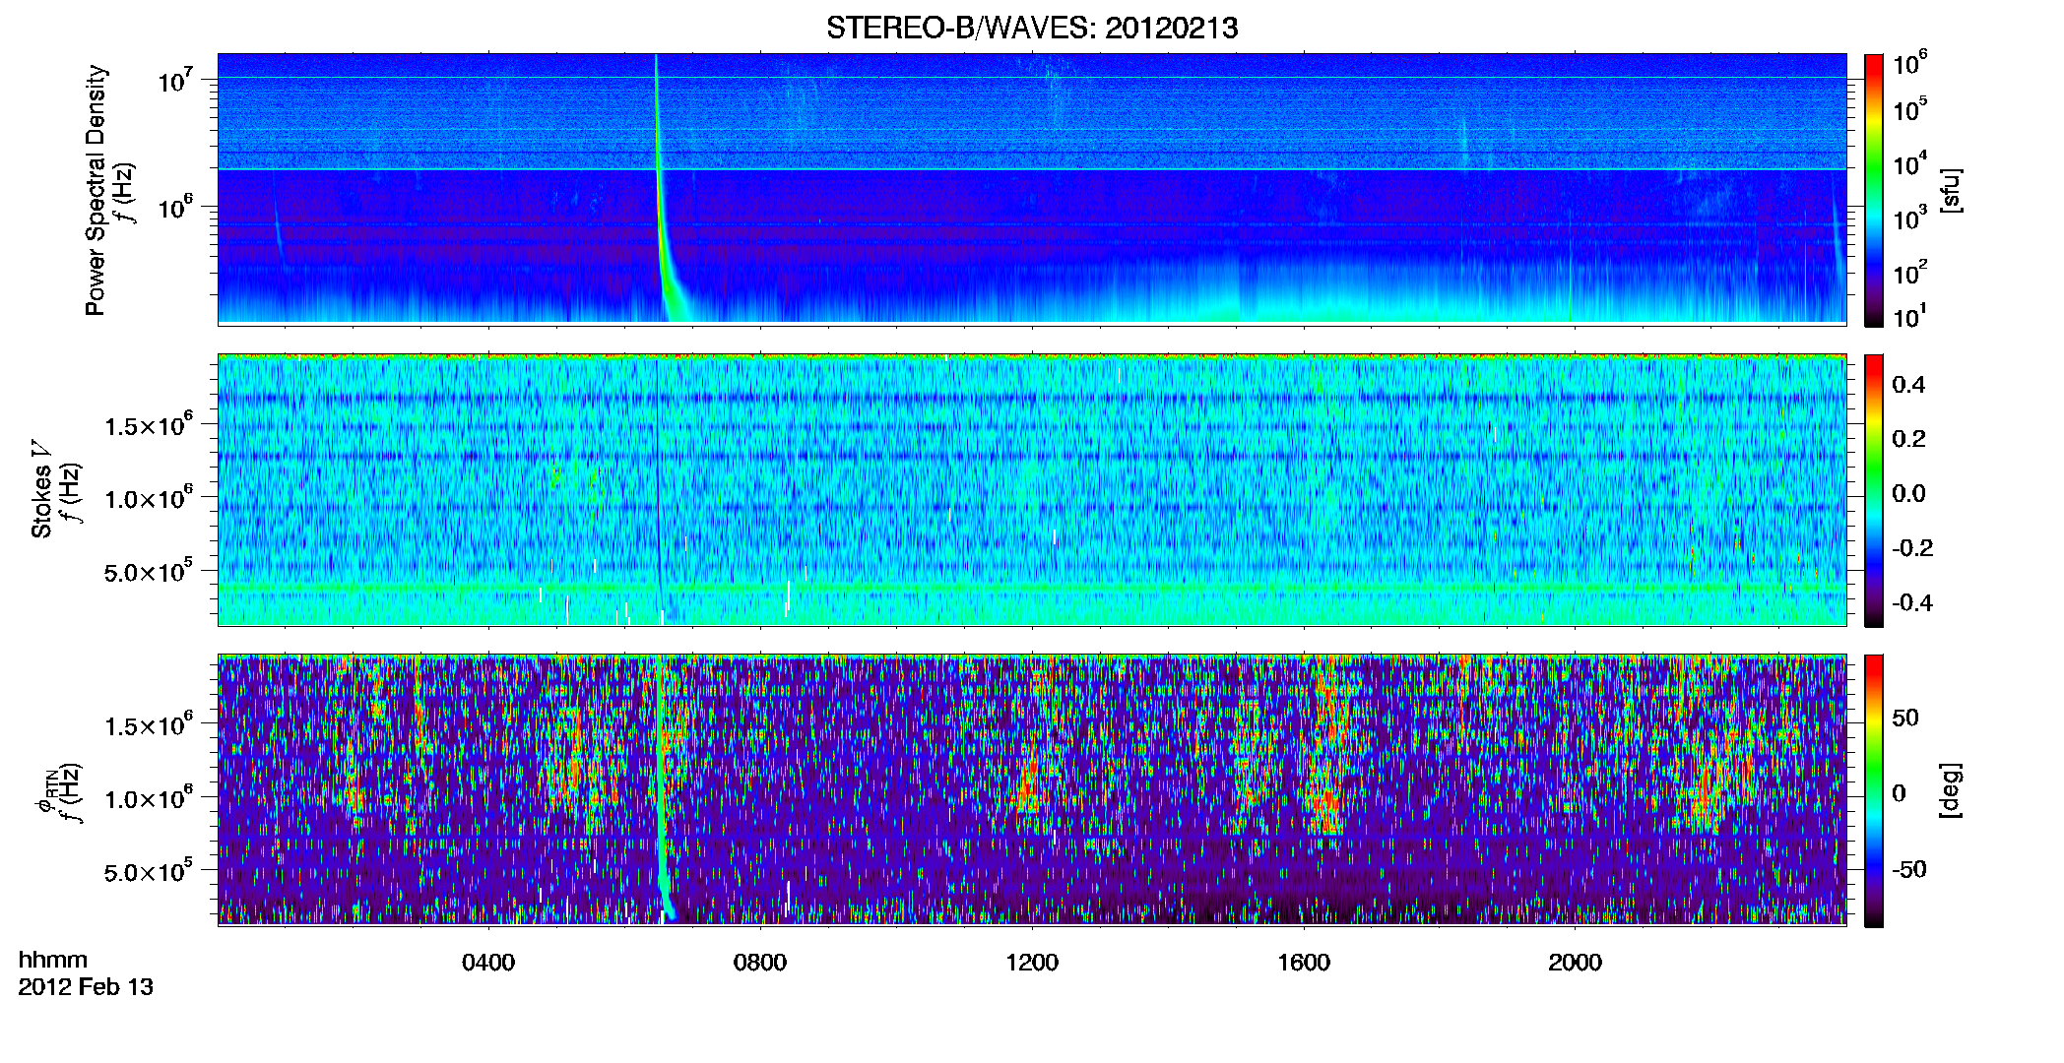Click the 10^6 frequency tick of the top panel
Screen dimensions: 2064x1063
pos(175,208)
